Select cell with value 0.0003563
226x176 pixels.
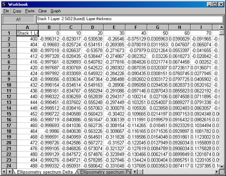[x=158, y=166]
